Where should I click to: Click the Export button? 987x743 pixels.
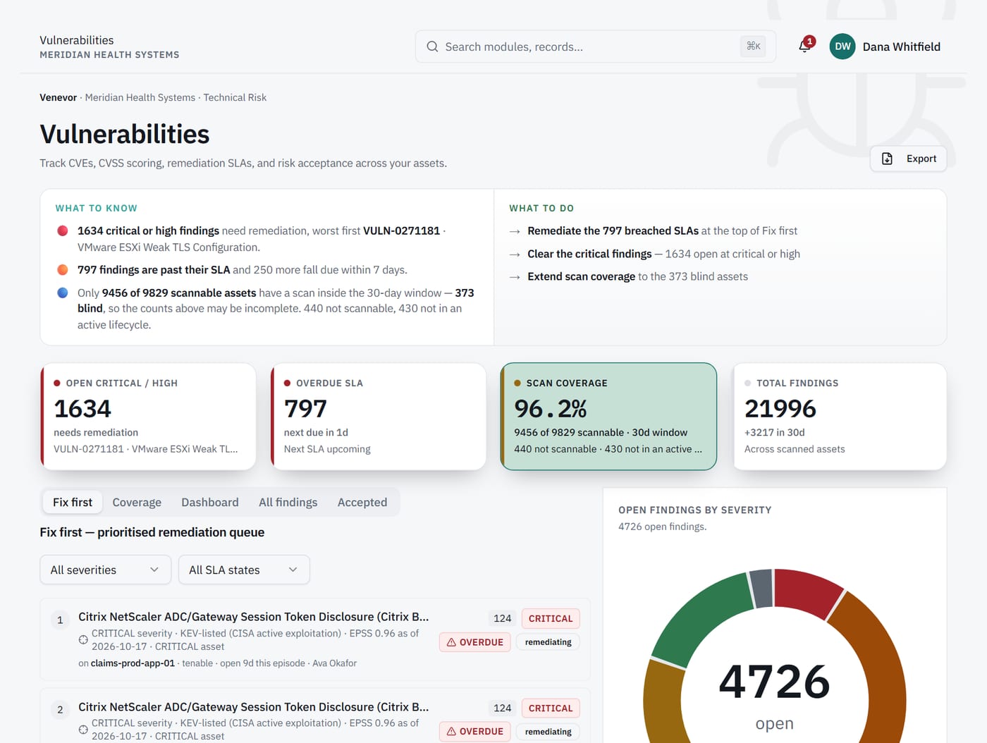coord(909,159)
